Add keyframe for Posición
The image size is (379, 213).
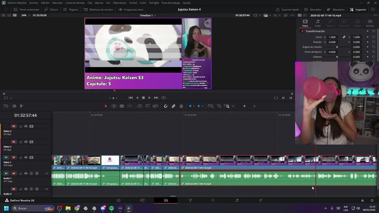[367, 42]
